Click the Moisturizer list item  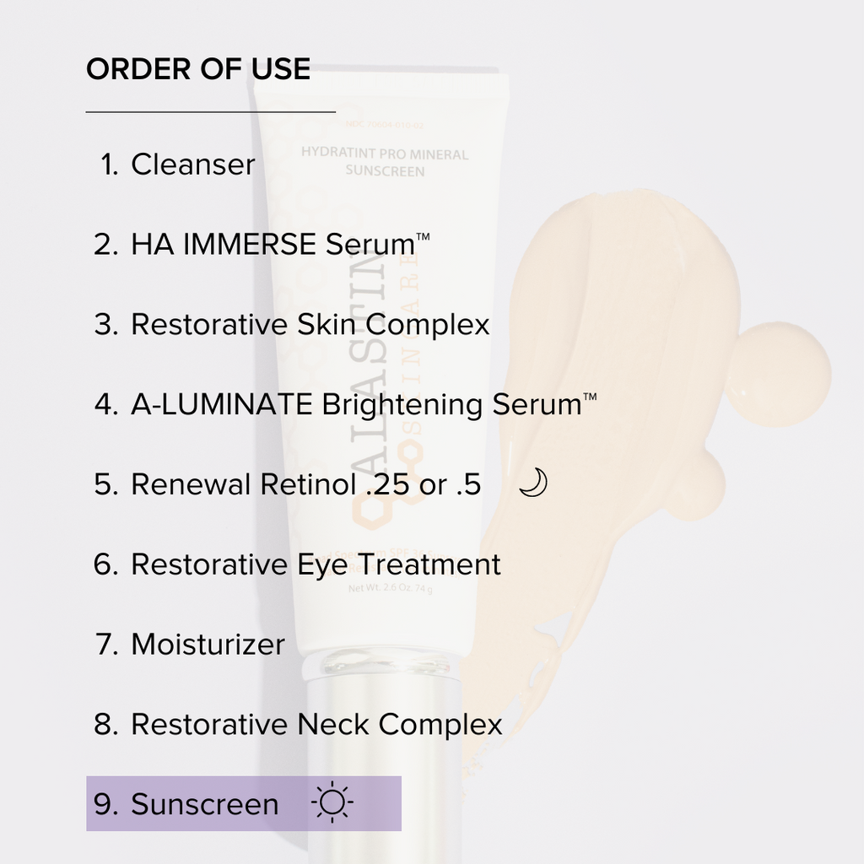coord(208,645)
